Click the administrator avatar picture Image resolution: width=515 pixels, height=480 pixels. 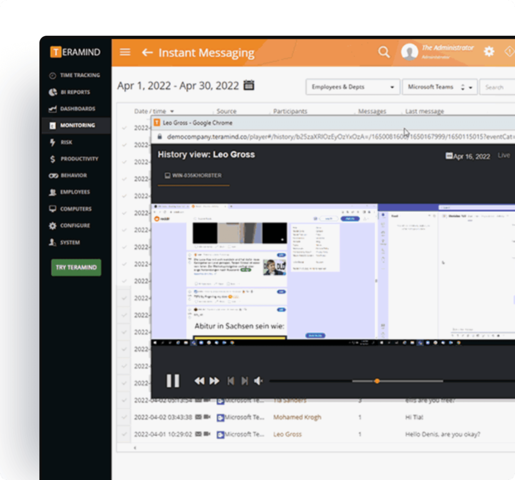[x=409, y=52]
